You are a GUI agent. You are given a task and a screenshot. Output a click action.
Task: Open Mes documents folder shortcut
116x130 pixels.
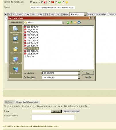click(x=16, y=50)
